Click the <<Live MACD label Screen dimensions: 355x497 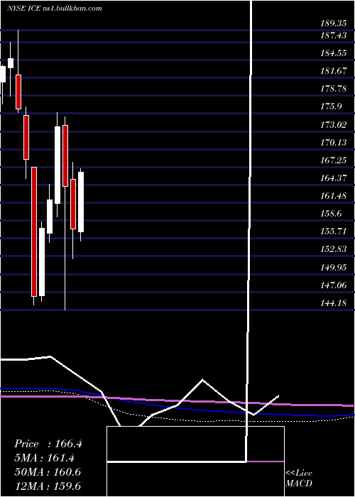(x=299, y=479)
